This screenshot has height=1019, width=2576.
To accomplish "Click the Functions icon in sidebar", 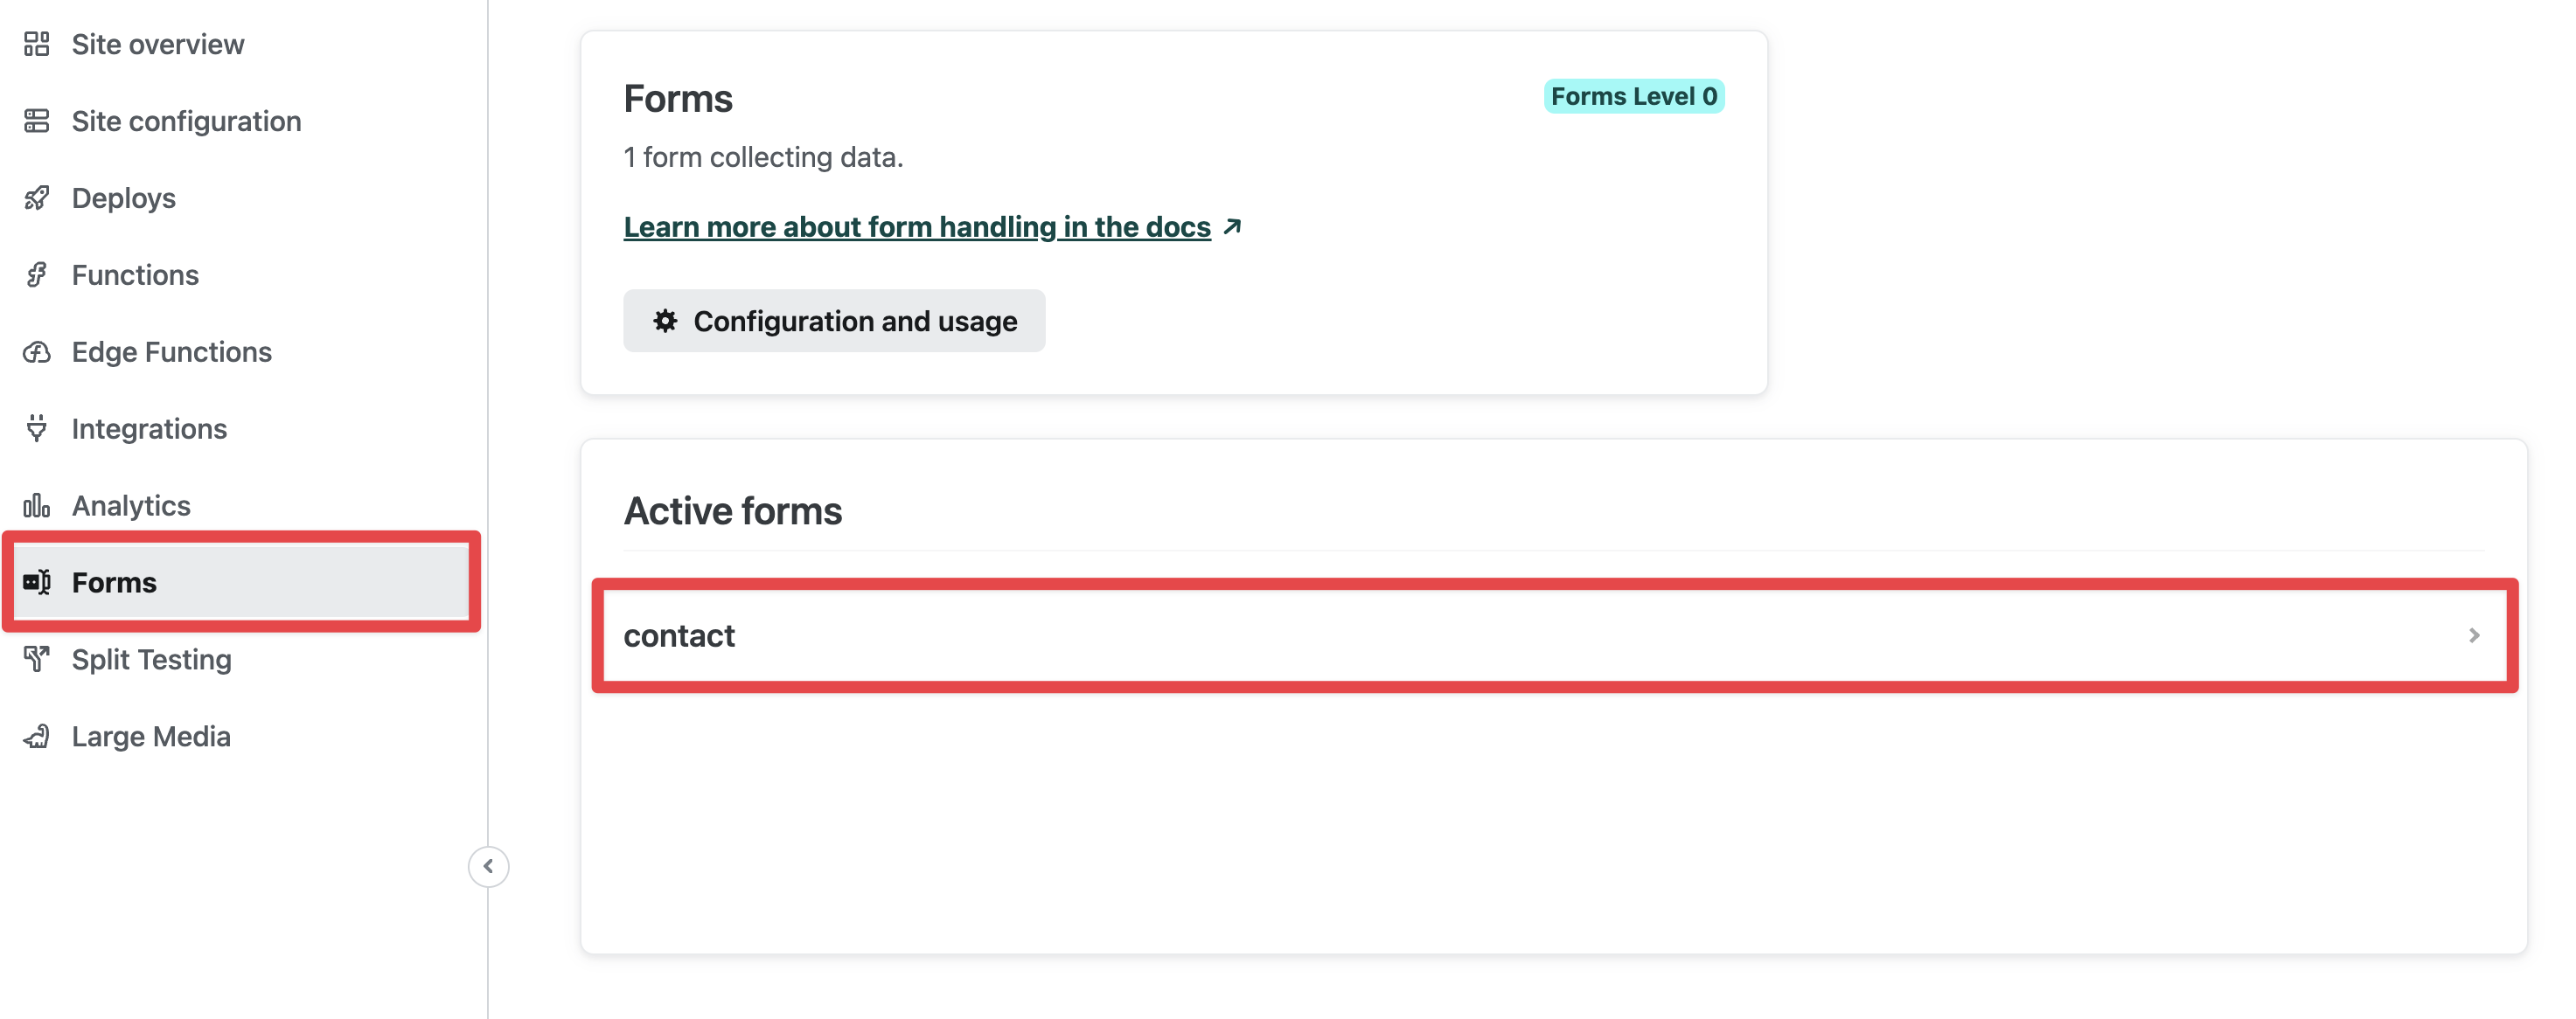I will click(37, 274).
